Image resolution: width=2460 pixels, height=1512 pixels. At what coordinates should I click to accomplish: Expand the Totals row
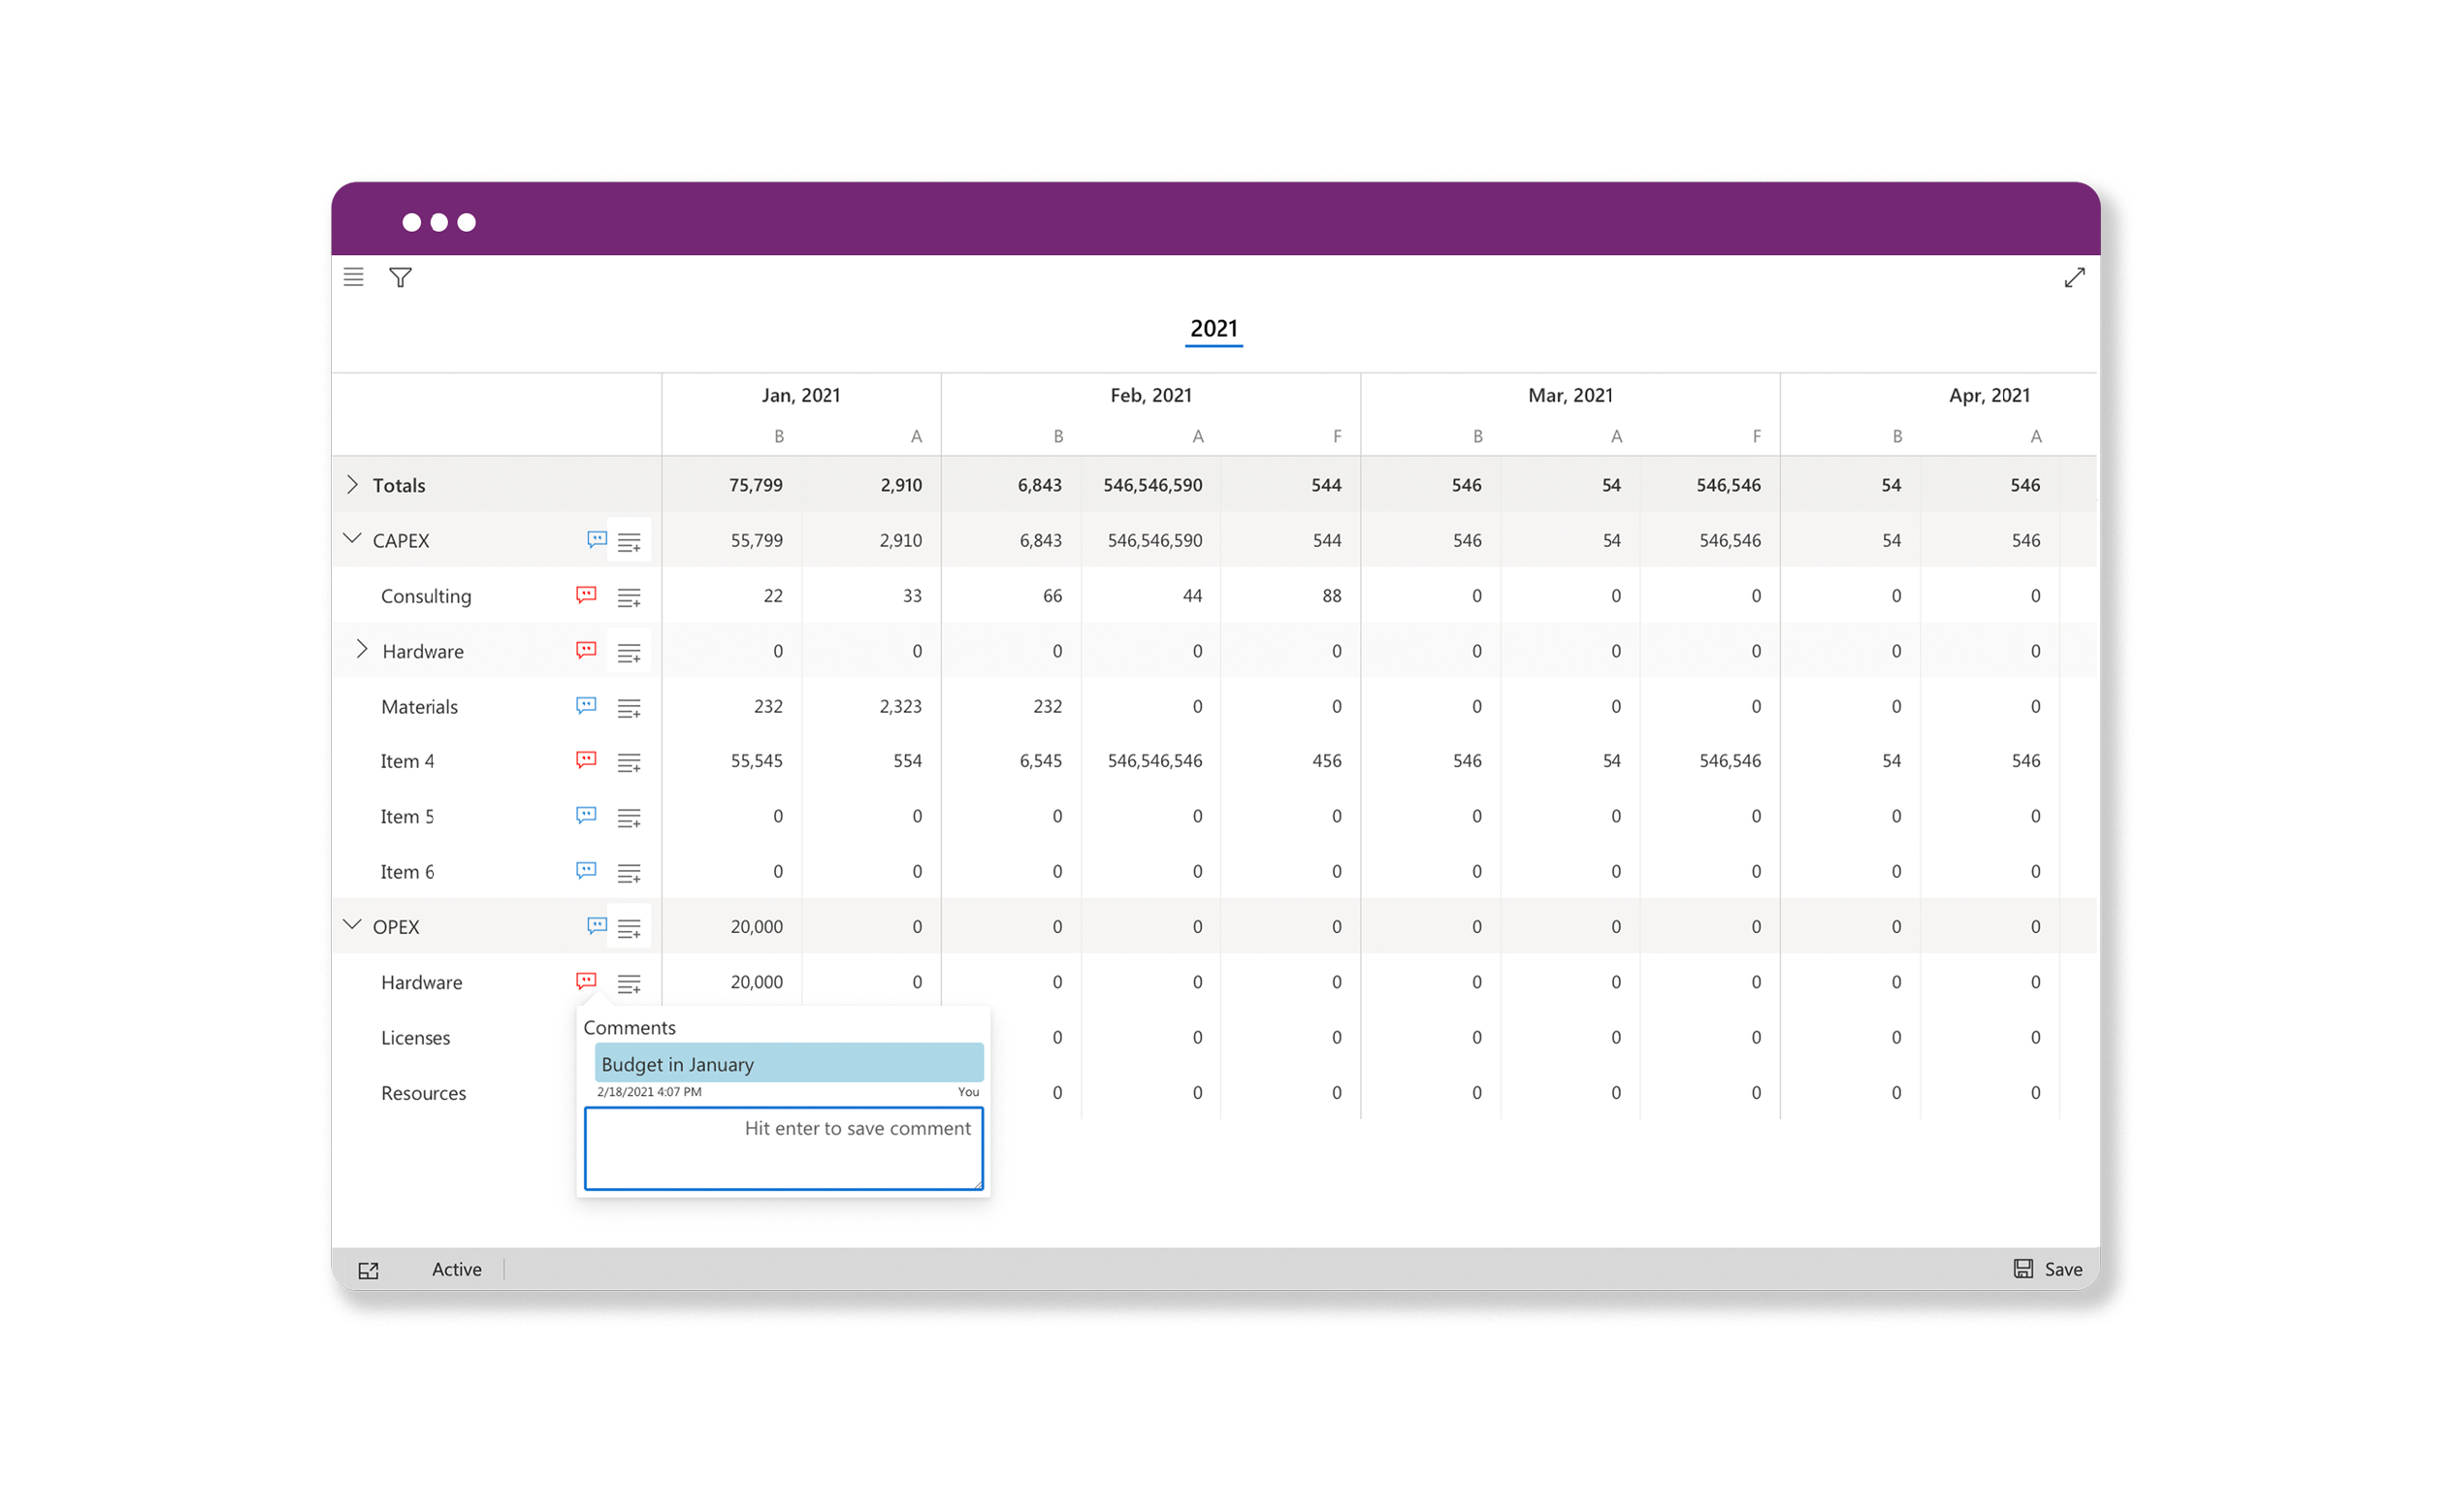352,485
